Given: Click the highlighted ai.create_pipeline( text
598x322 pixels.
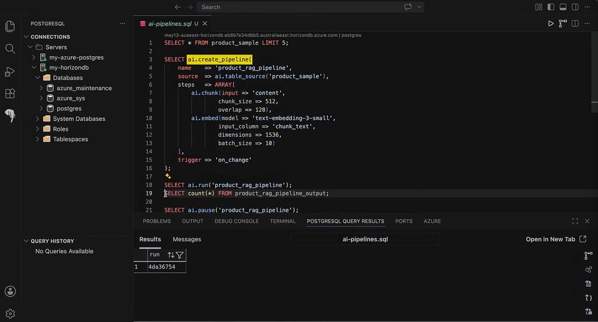Looking at the screenshot, I should click(220, 59).
